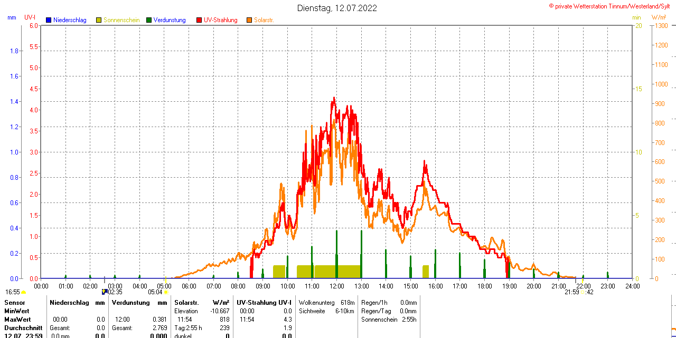This screenshot has height=338, width=676.
Task: Click the sunrise sun icon at 05:04
Action: click(166, 292)
